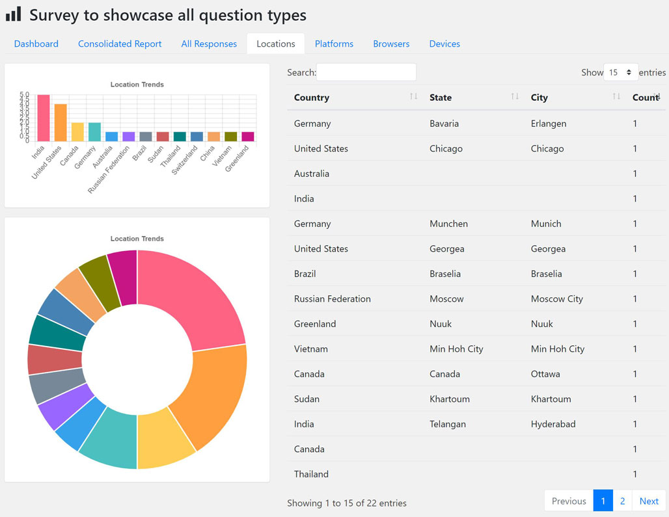This screenshot has height=517, width=669.
Task: Click the Previous pagination button
Action: (568, 501)
